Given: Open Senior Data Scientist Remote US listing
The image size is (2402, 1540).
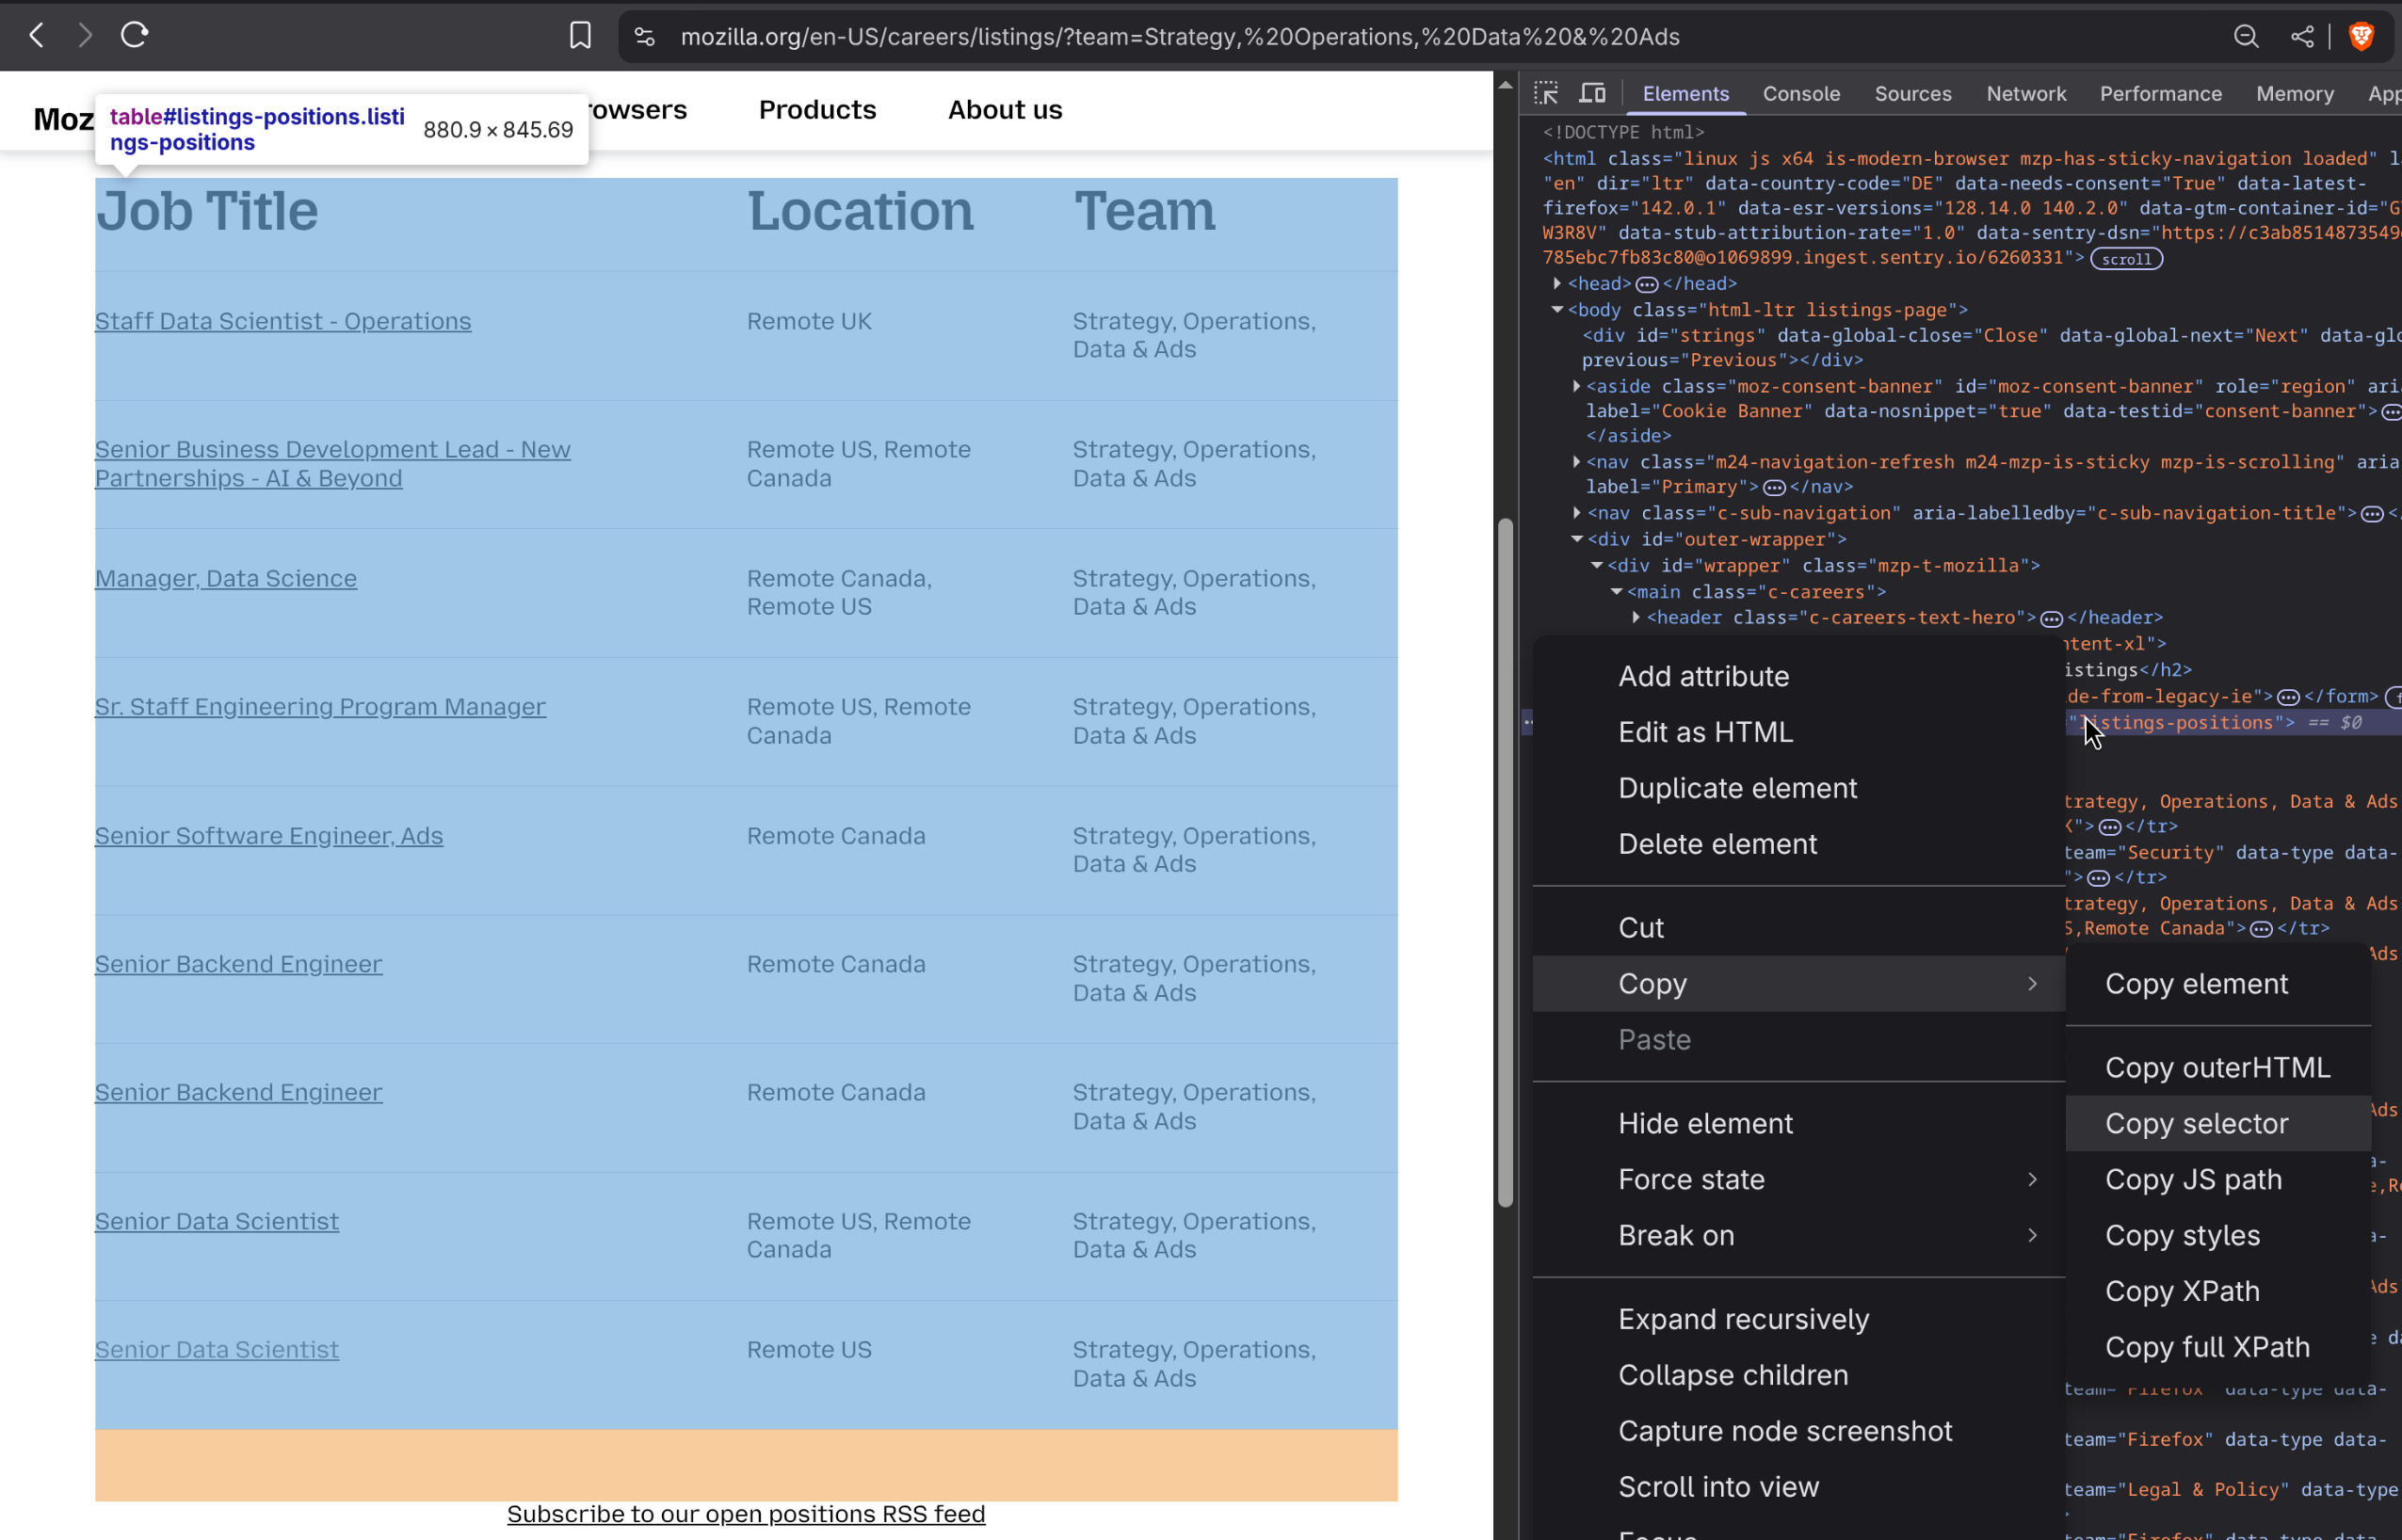Looking at the screenshot, I should (217, 1351).
